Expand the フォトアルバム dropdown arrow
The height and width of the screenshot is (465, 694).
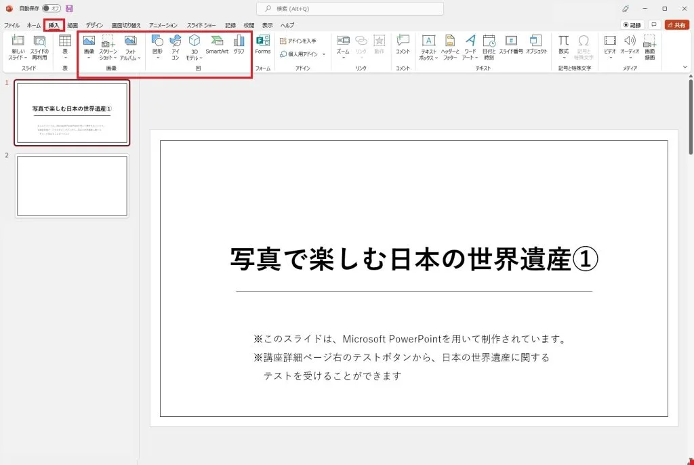point(139,58)
